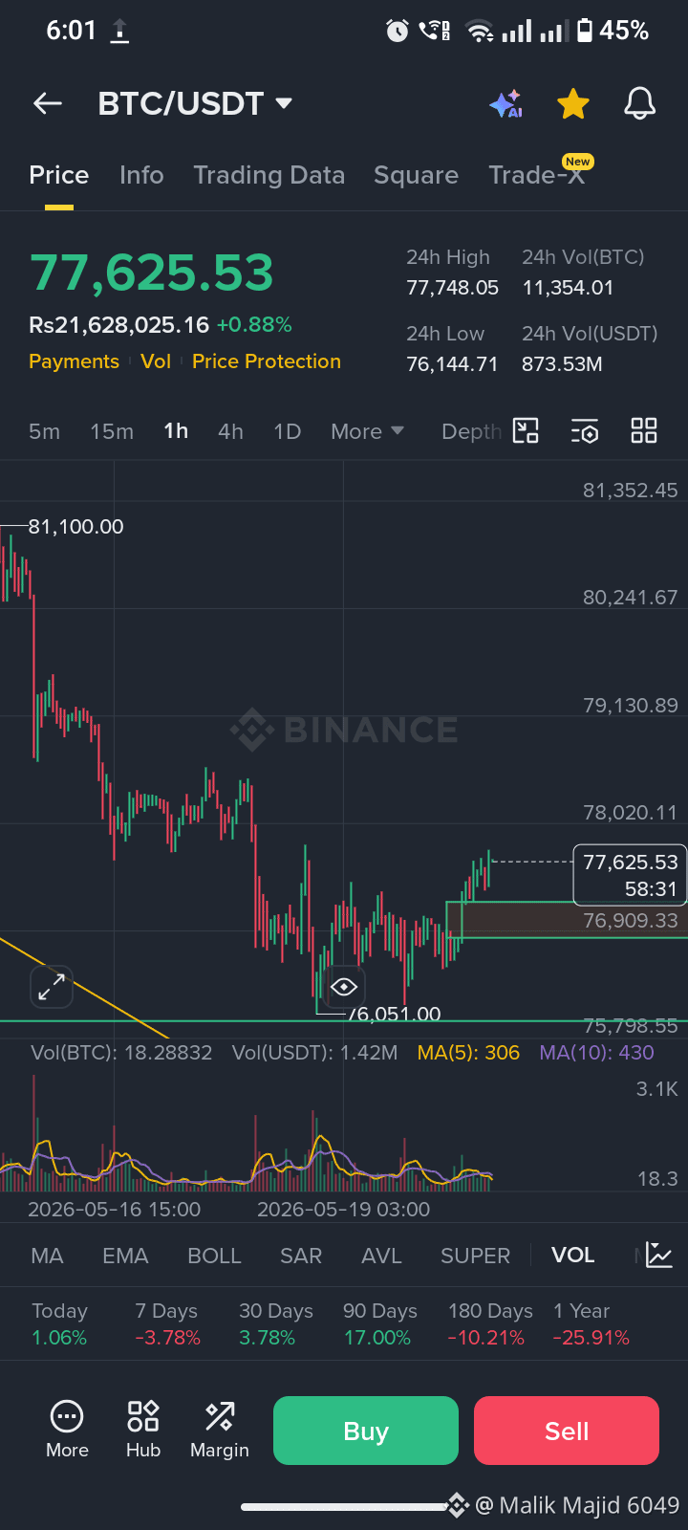The image size is (688, 1530).
Task: Toggle the MA indicator
Action: [x=47, y=1256]
